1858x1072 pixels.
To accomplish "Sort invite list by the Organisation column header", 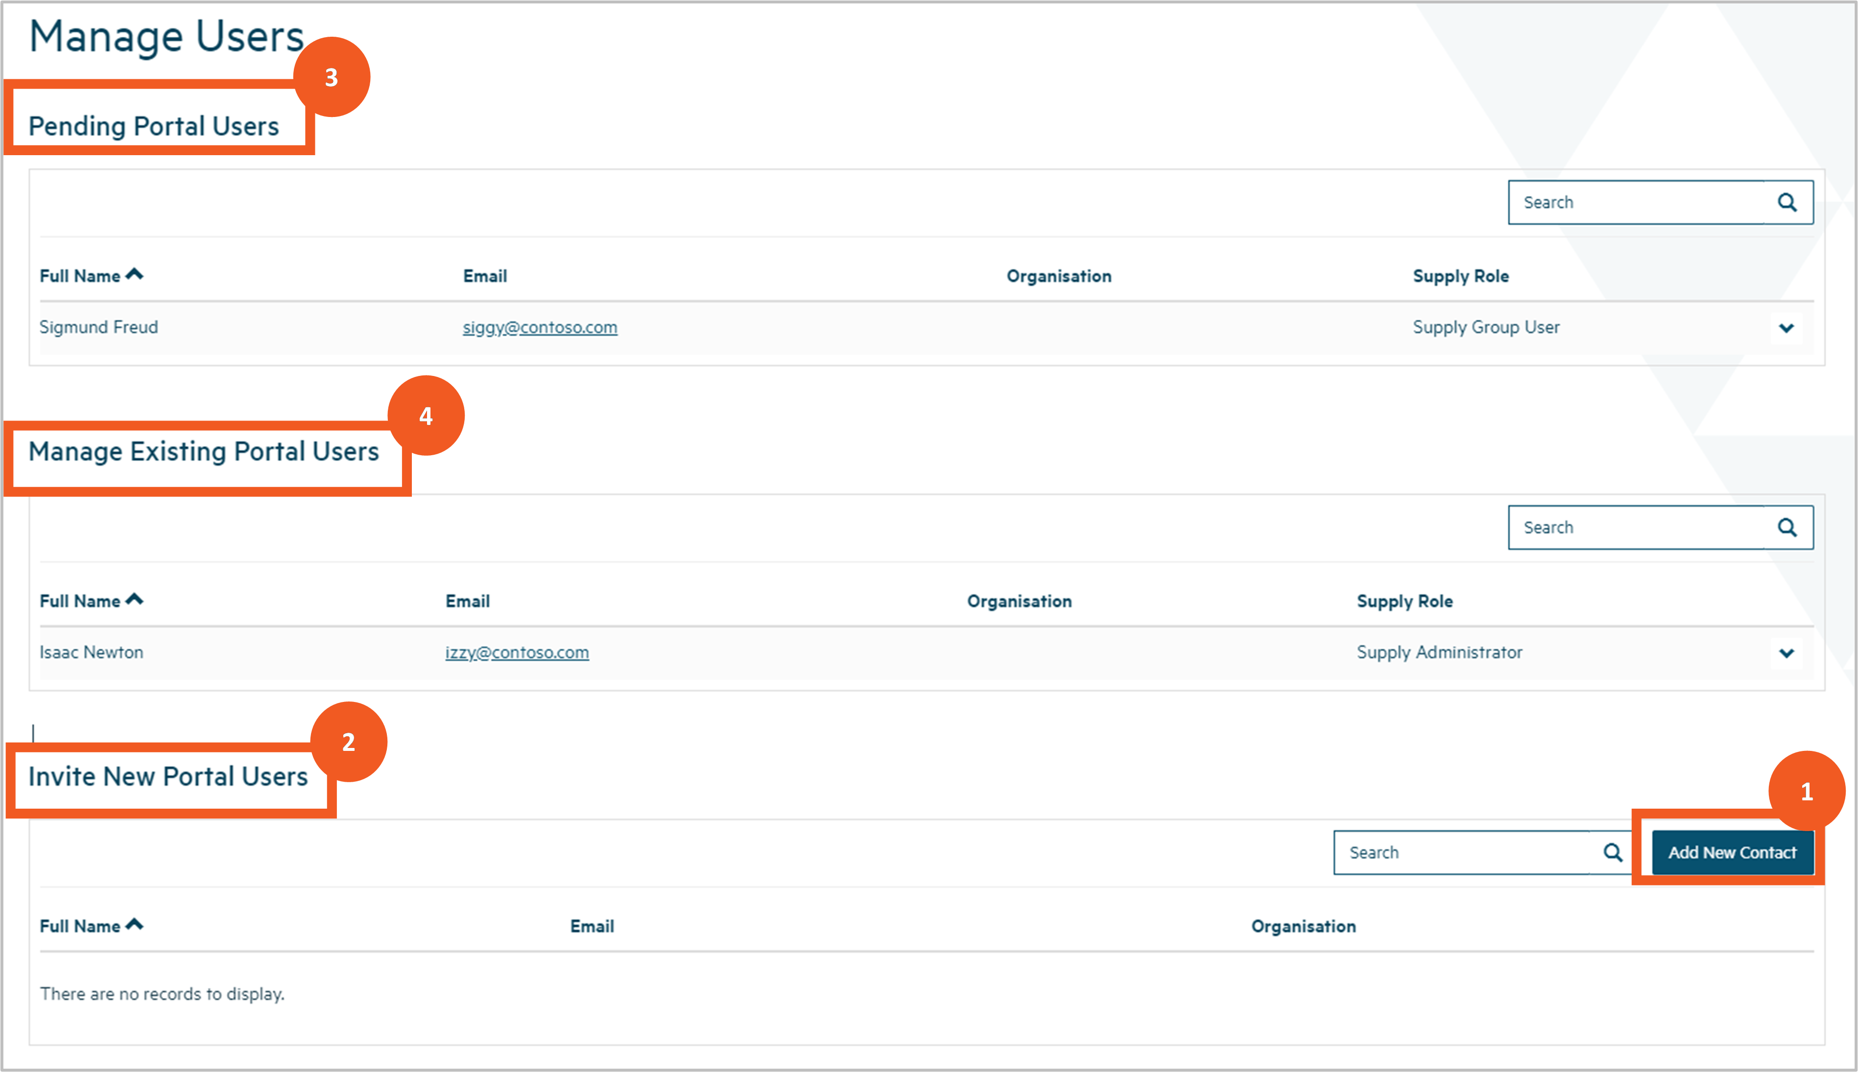I will click(1304, 926).
